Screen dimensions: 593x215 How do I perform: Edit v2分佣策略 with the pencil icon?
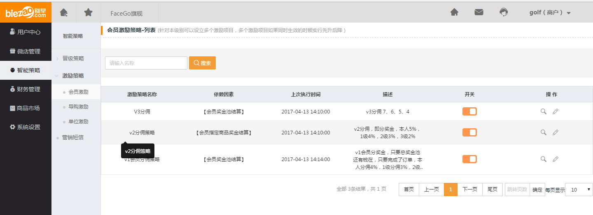(x=556, y=132)
